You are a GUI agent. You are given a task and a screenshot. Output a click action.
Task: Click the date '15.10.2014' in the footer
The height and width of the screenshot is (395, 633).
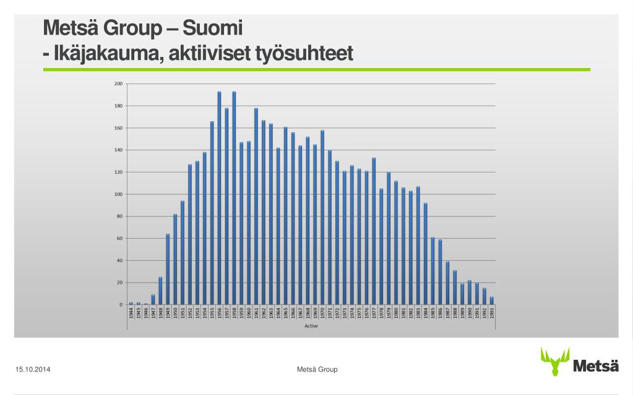click(x=33, y=369)
